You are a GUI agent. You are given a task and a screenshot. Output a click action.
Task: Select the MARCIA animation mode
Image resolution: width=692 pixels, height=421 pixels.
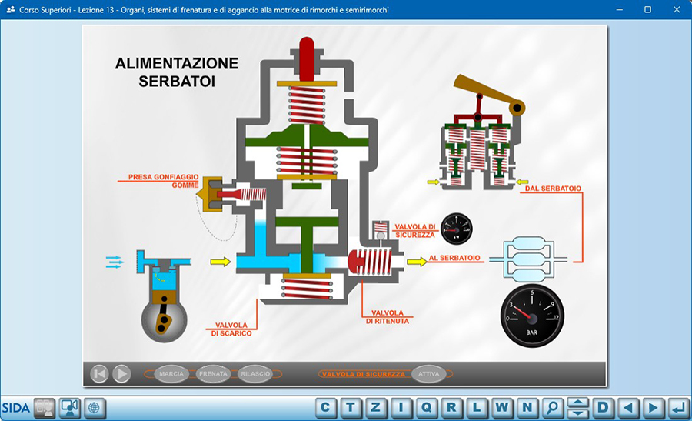(171, 374)
